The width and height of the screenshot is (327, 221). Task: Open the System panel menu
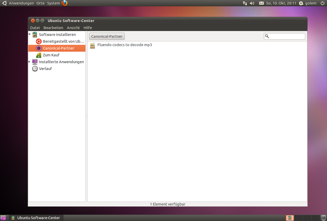(53, 3)
